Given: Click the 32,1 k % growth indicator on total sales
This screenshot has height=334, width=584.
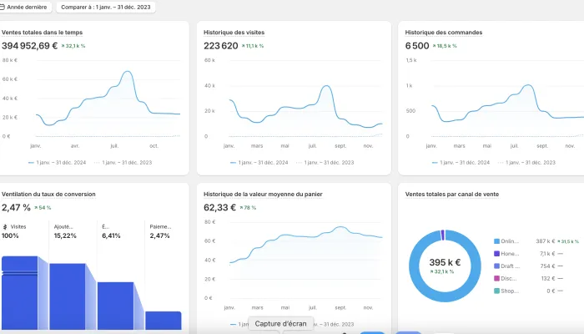Looking at the screenshot, I should tap(73, 46).
